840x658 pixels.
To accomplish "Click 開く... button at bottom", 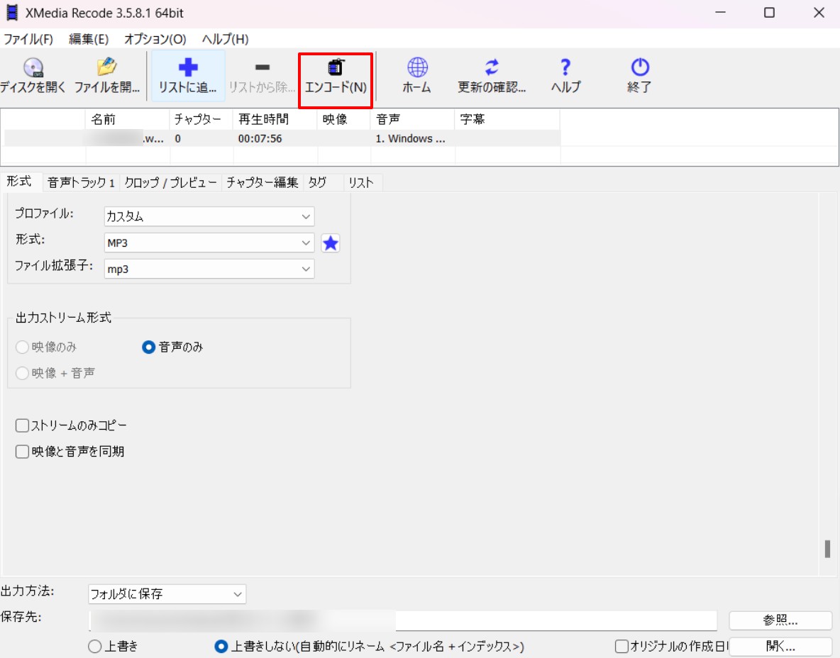I will pos(780,646).
